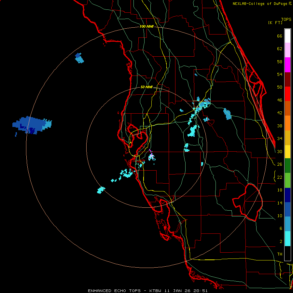Viewport: 293px width, 293px height.
Task: Pick the yellow legend swatch
Action: pyautogui.click(x=287, y=152)
